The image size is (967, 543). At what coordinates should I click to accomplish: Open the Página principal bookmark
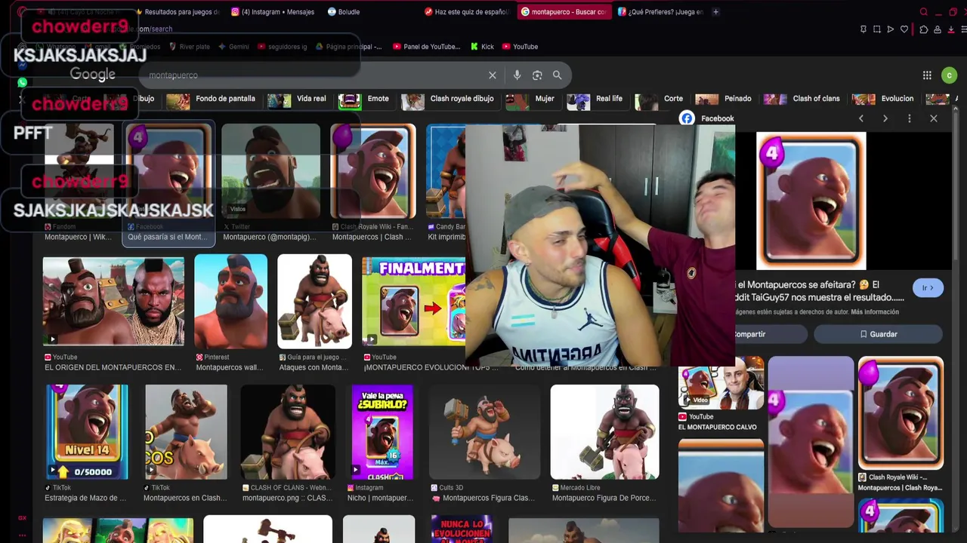[x=348, y=47]
